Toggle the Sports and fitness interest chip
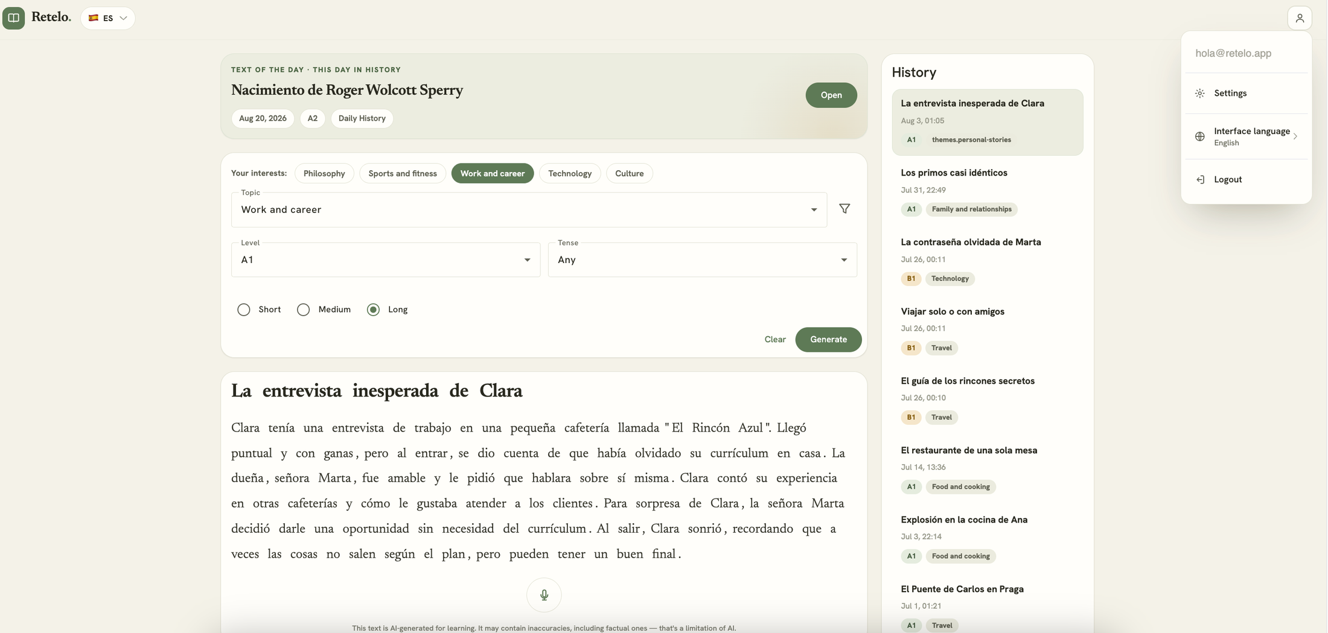Screen dimensions: 1328x633 coord(403,173)
